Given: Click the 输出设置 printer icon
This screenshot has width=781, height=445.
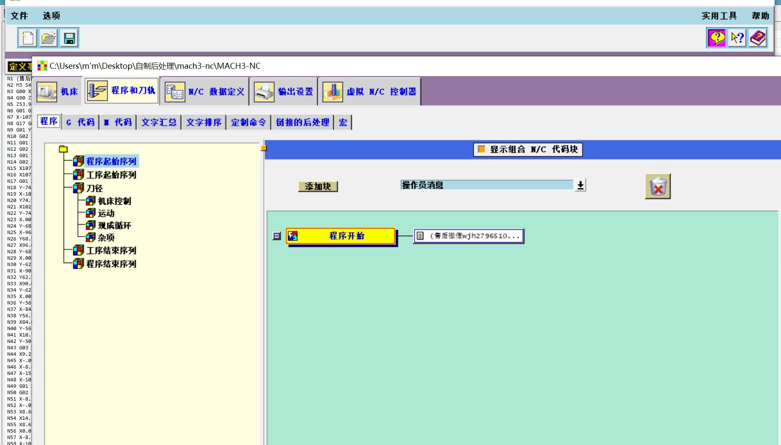Looking at the screenshot, I should click(x=264, y=91).
